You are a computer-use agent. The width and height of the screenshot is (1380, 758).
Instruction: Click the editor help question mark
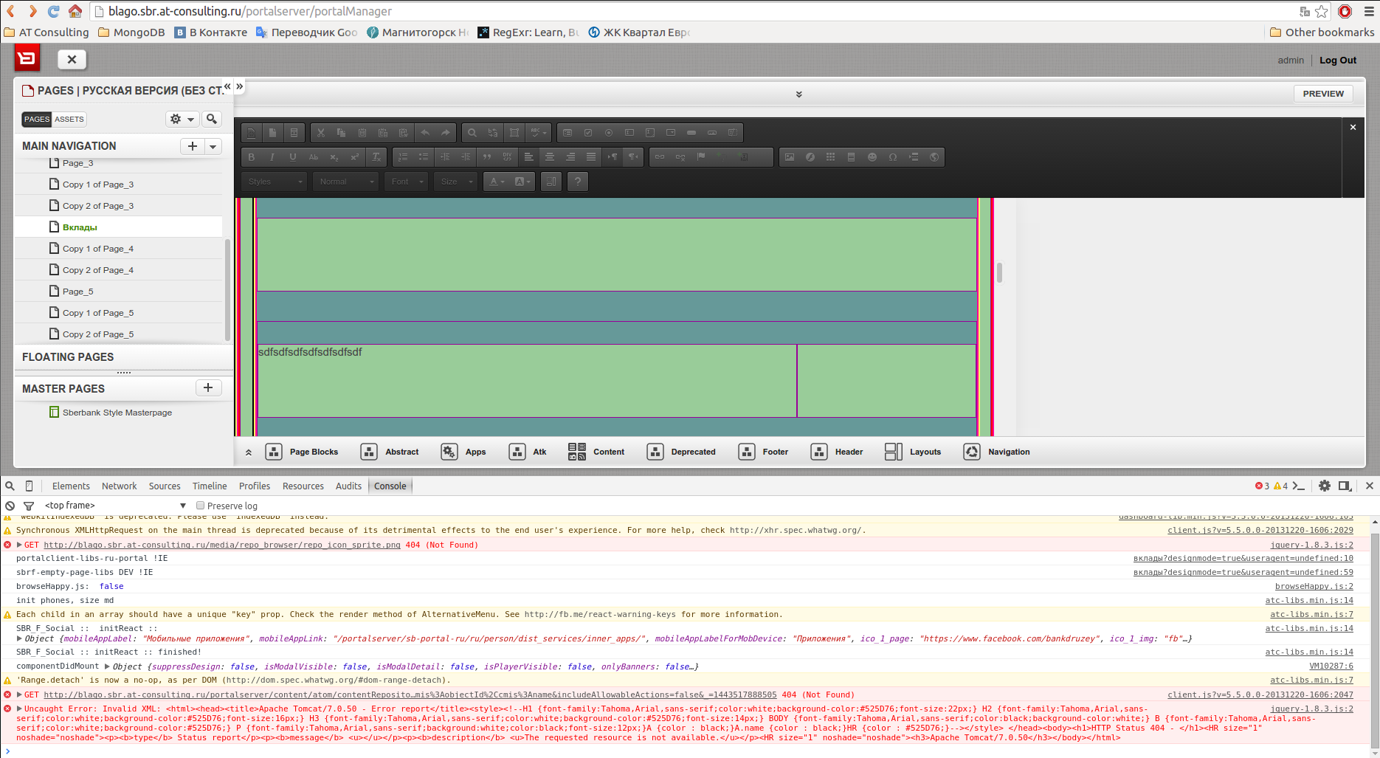coord(578,182)
